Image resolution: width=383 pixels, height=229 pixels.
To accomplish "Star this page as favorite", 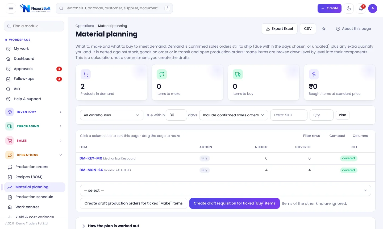I will [324, 28].
